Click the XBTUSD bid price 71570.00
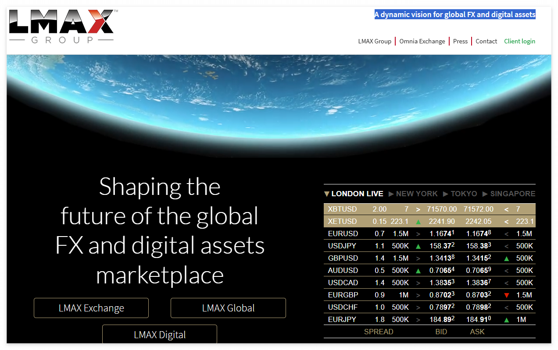The image size is (558, 350). tap(442, 209)
